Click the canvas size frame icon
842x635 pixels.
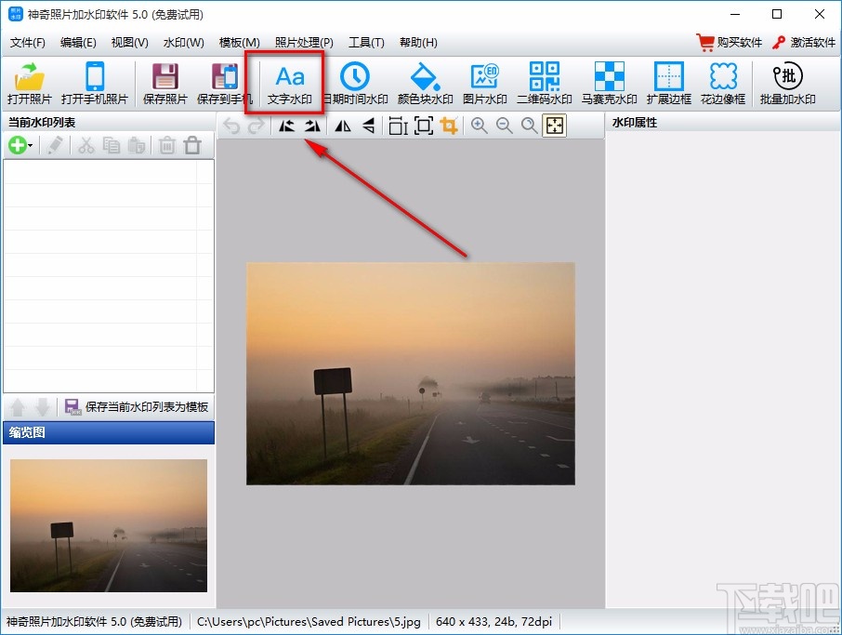(424, 126)
